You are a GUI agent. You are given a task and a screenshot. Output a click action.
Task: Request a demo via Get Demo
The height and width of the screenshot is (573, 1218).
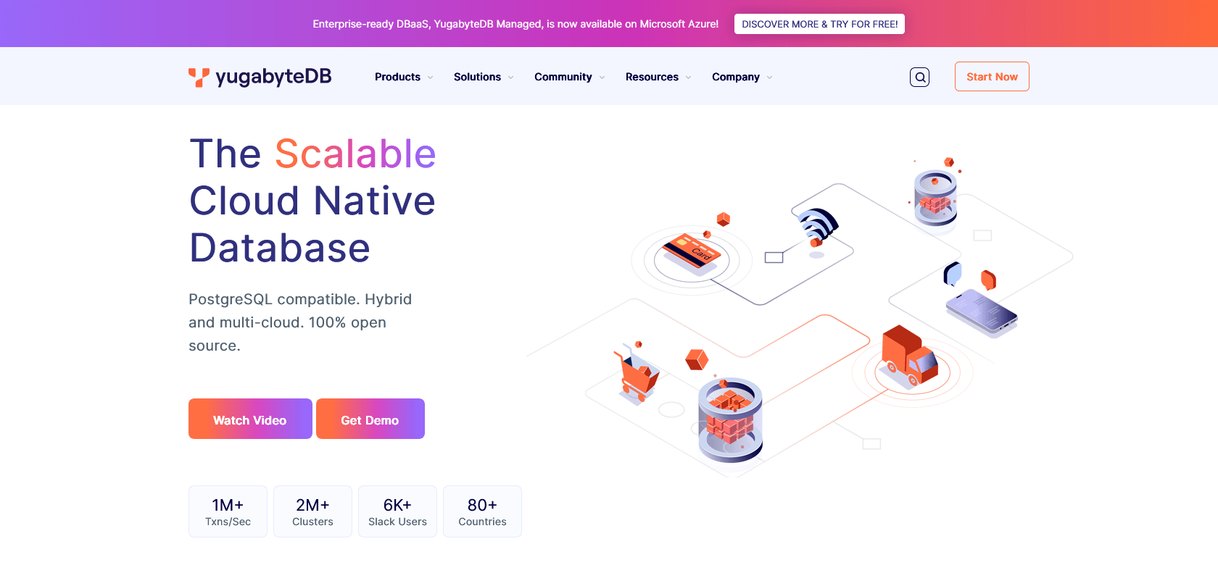(370, 419)
